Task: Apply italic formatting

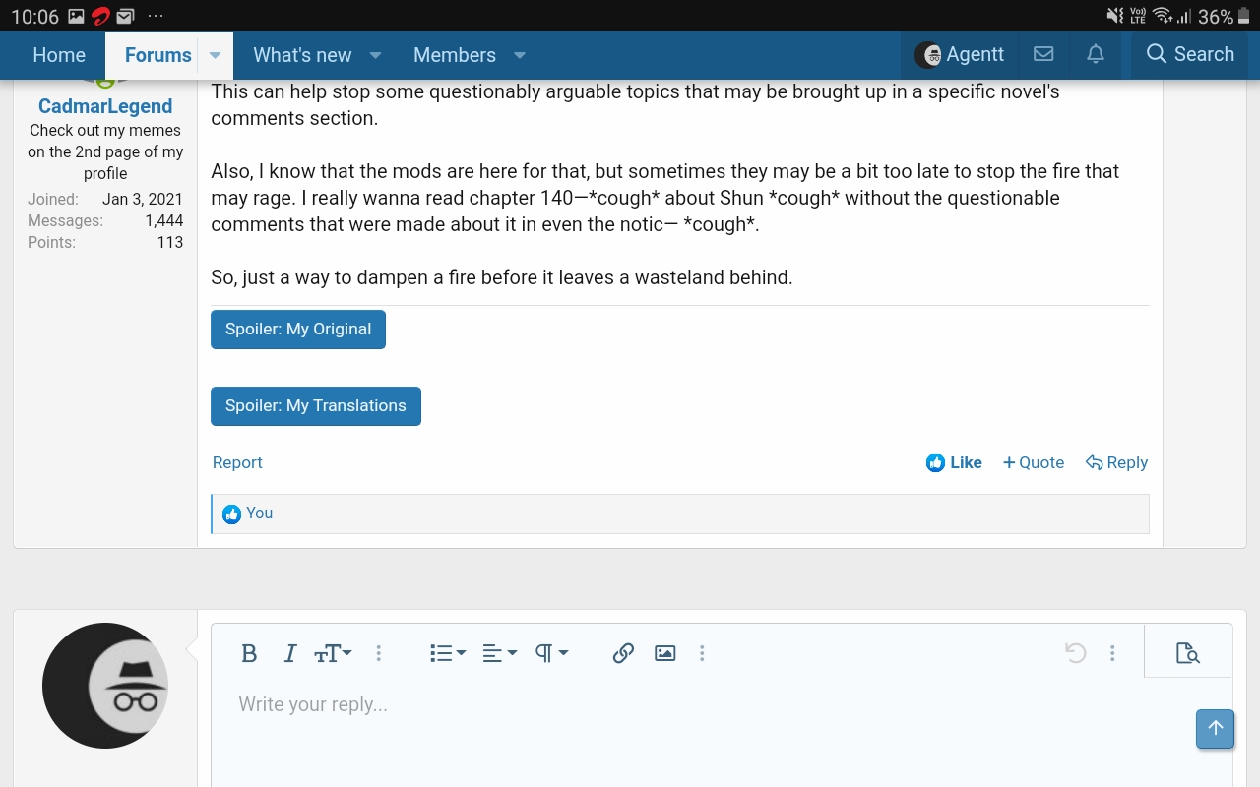Action: pos(289,653)
